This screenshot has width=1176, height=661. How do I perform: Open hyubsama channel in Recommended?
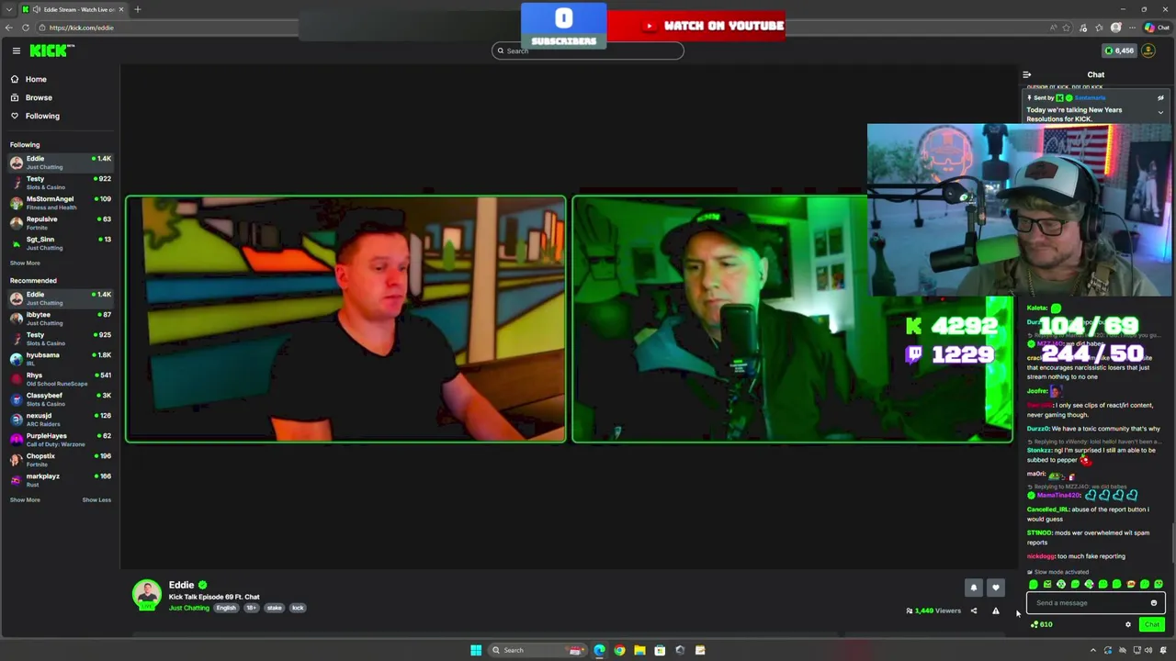pos(60,359)
